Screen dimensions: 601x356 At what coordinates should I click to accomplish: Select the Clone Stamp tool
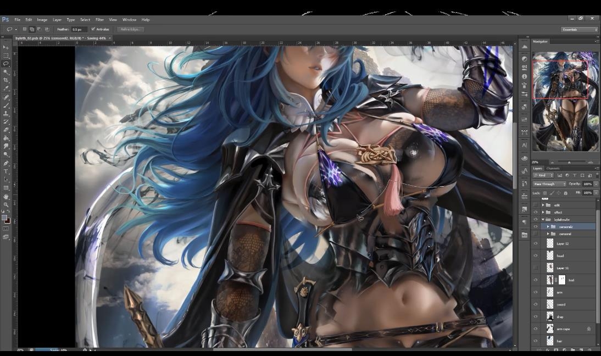point(5,113)
